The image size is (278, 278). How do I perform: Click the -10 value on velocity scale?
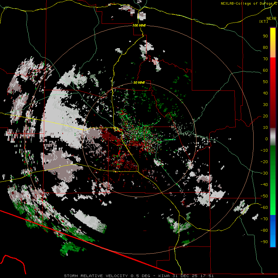264,150
